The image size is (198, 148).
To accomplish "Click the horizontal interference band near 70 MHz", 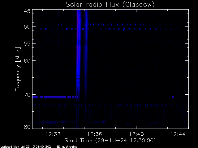I will click(55, 97).
